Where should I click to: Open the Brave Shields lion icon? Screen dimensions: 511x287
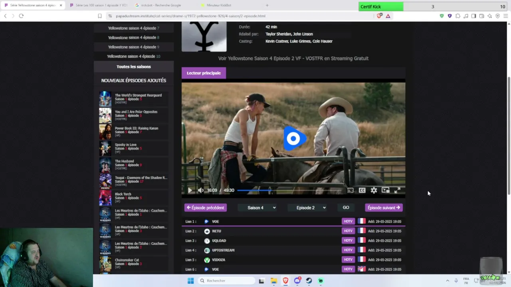pyautogui.click(x=379, y=16)
